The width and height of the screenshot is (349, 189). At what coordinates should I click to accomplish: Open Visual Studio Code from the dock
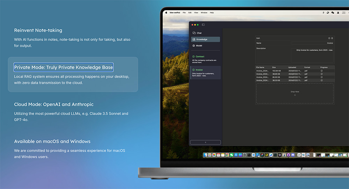(253, 155)
